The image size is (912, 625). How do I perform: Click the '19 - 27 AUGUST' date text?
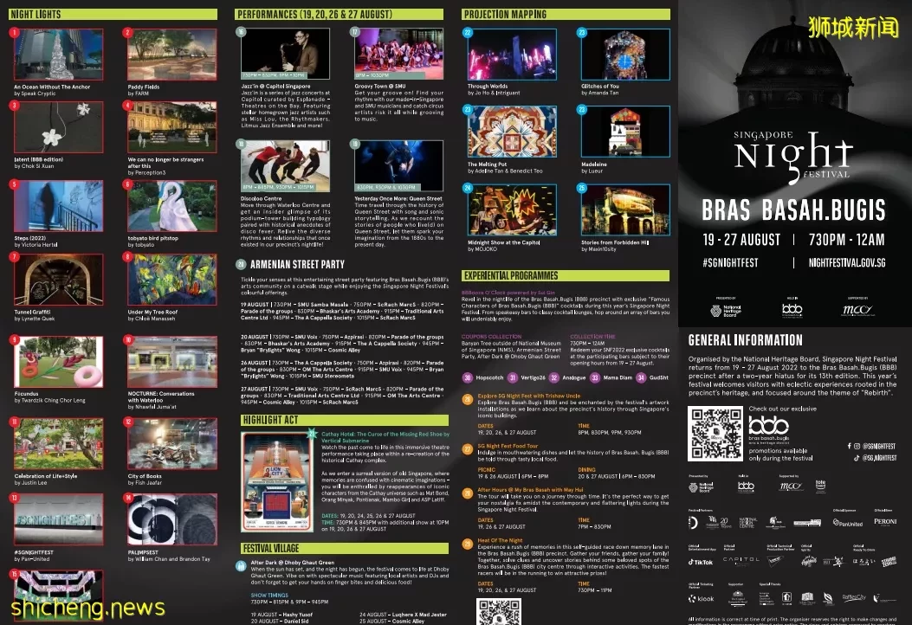(x=741, y=240)
